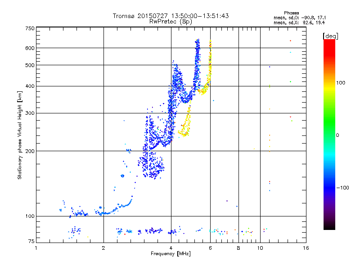The width and height of the screenshot is (360, 270).
Task: Click the colorbar tick label '-100'
Action: click(x=342, y=188)
